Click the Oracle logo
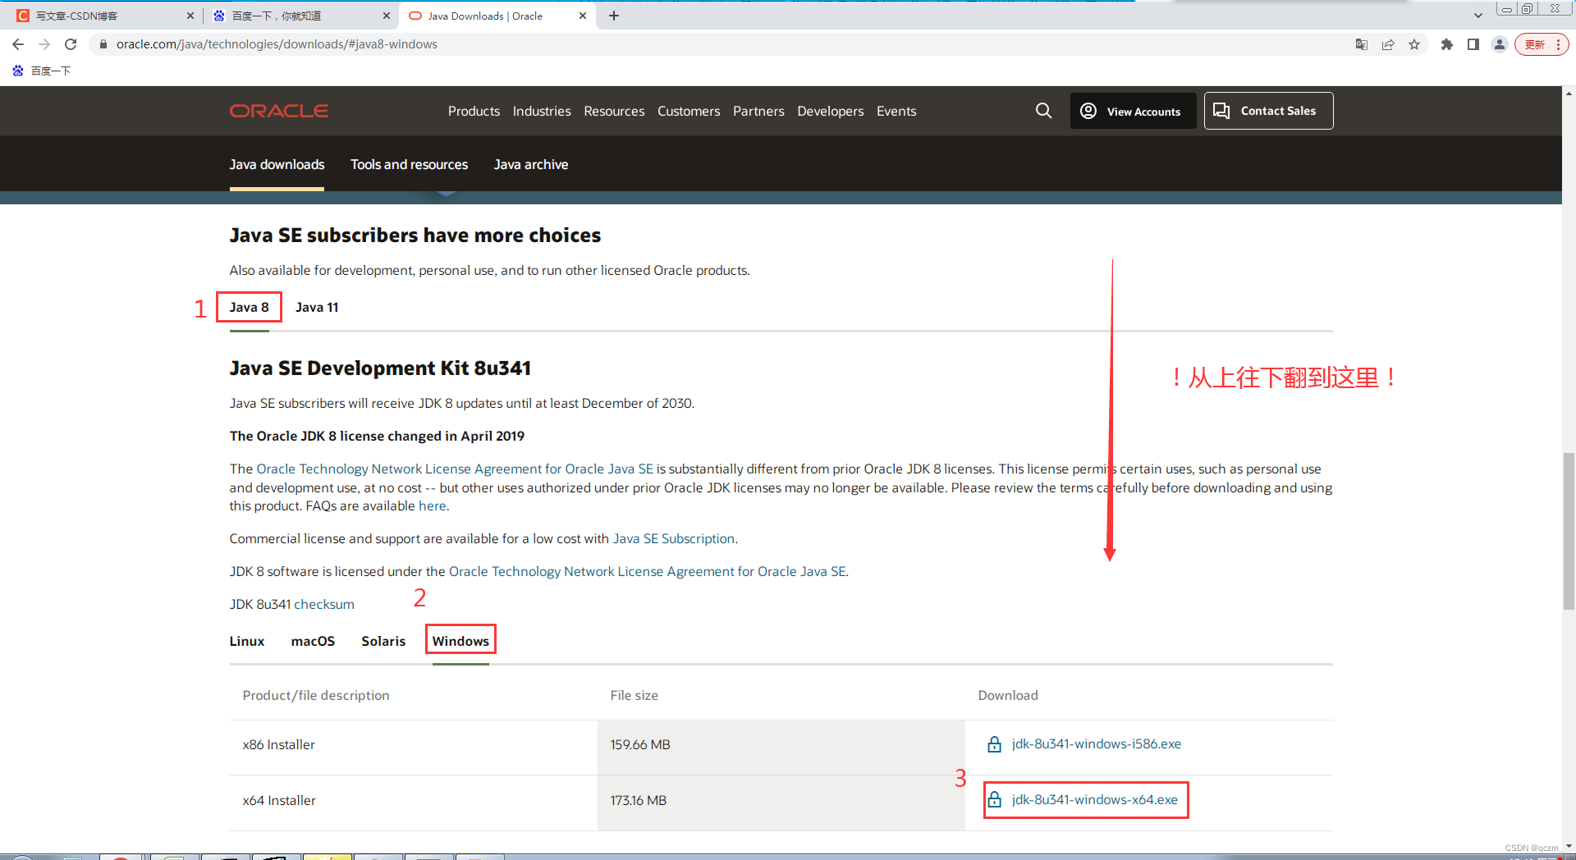Viewport: 1576px width, 860px height. (279, 111)
